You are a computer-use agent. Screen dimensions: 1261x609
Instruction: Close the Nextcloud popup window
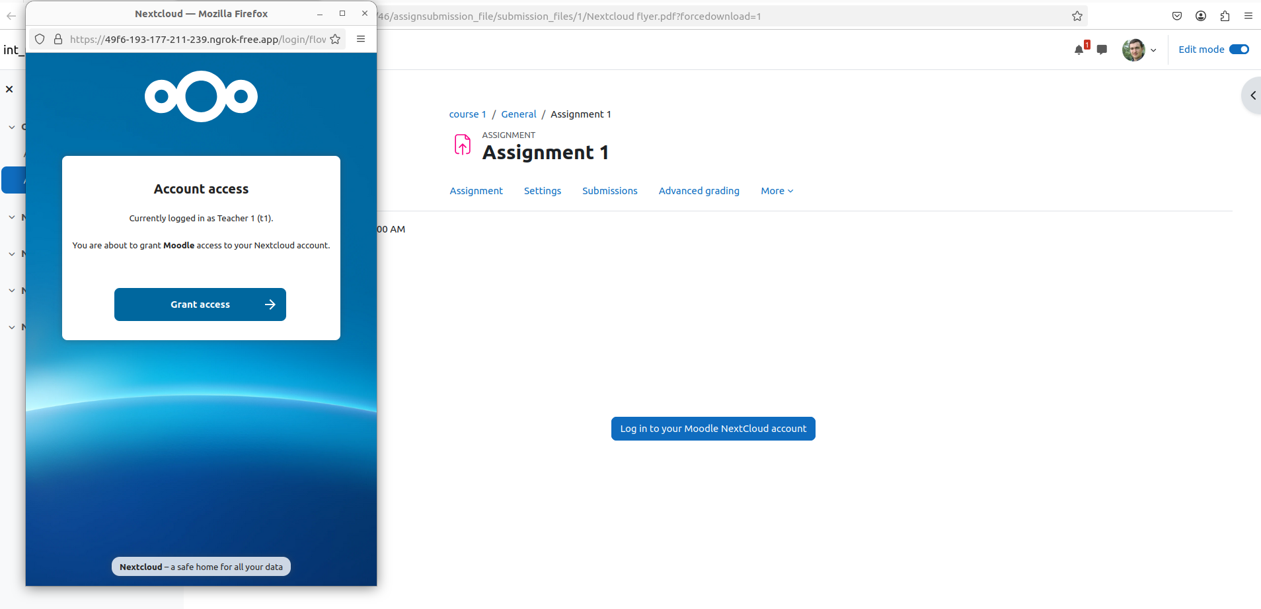(x=365, y=13)
